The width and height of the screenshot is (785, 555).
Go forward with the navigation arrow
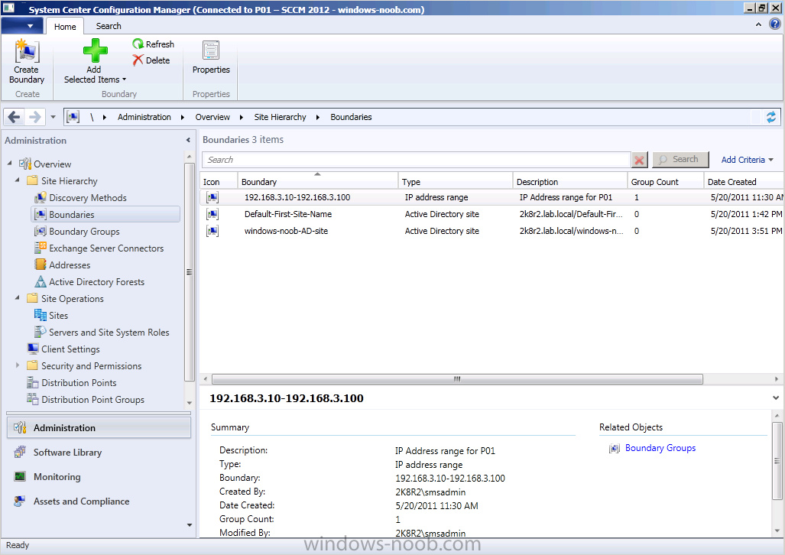coord(35,117)
